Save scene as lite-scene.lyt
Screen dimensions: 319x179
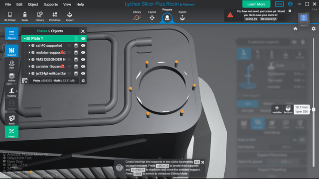tap(268, 19)
